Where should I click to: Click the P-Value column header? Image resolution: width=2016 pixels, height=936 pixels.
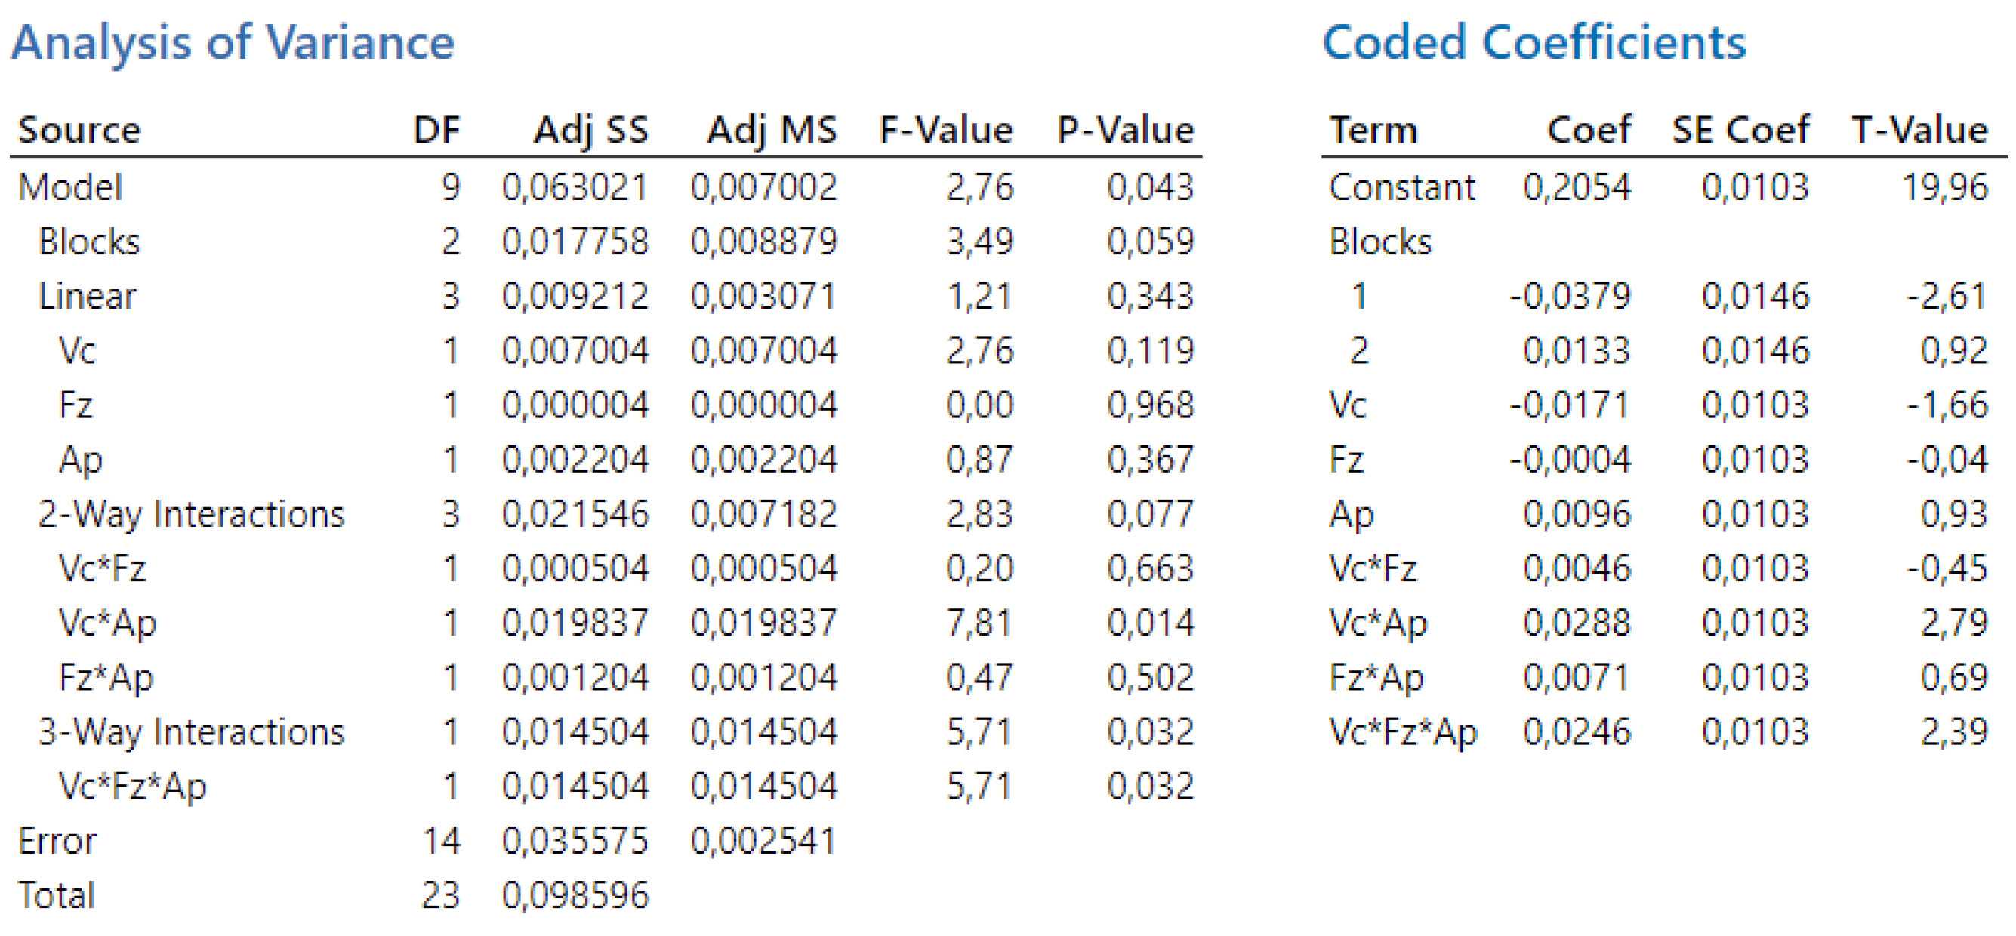click(x=1125, y=130)
